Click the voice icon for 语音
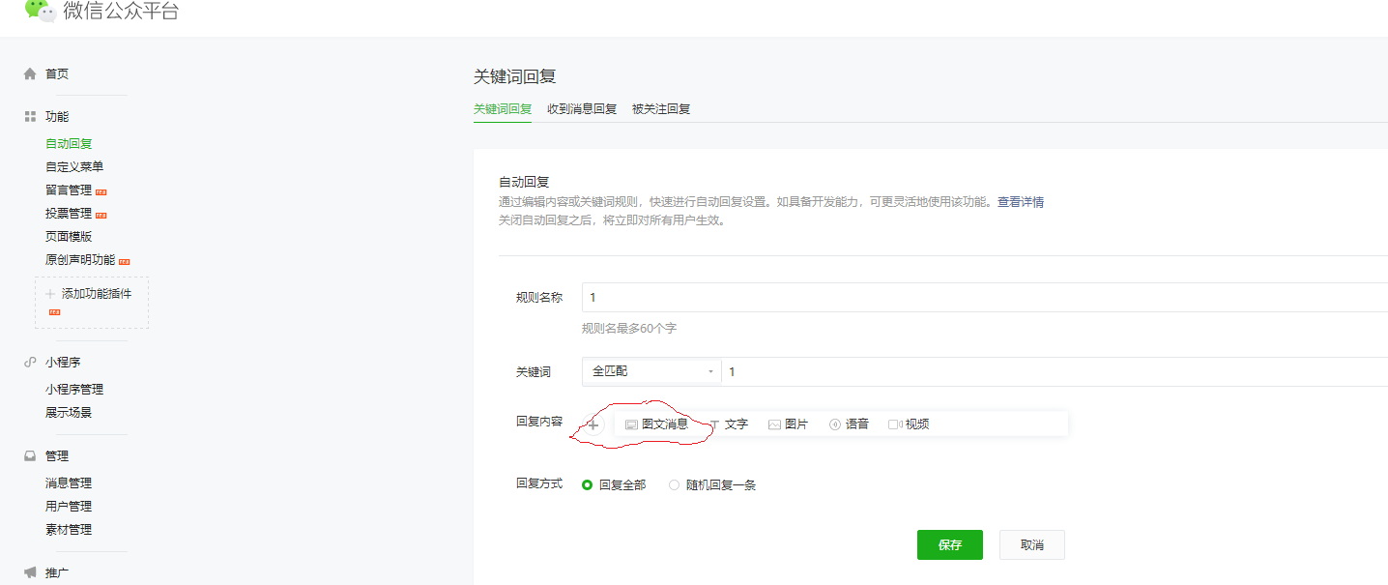Image resolution: width=1388 pixels, height=585 pixels. 835,424
